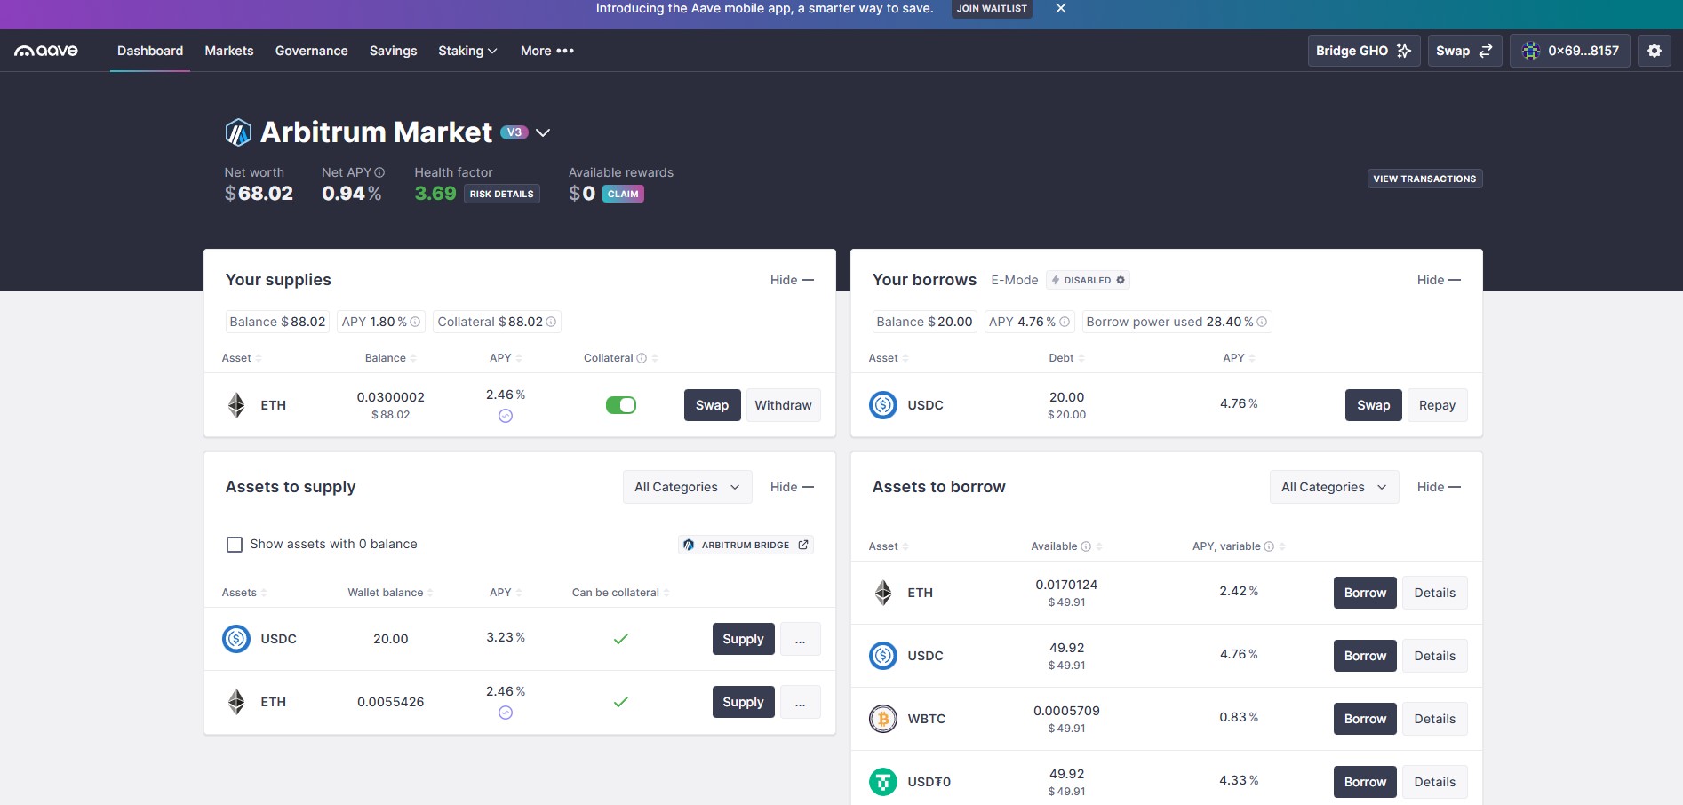The image size is (1683, 805).
Task: Hide the Your supplies panel
Action: pos(791,280)
